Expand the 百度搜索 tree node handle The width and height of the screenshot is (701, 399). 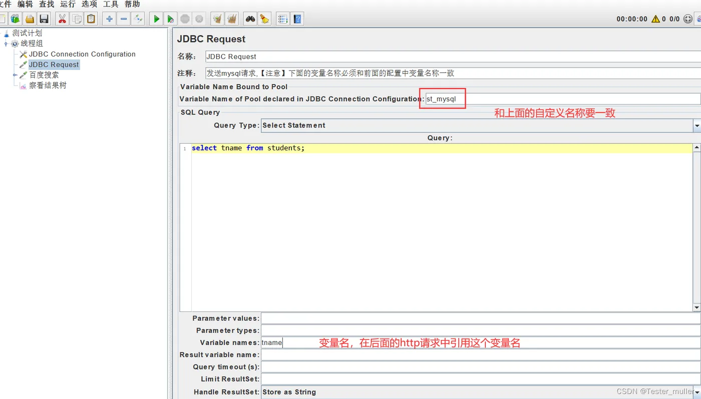click(x=15, y=75)
